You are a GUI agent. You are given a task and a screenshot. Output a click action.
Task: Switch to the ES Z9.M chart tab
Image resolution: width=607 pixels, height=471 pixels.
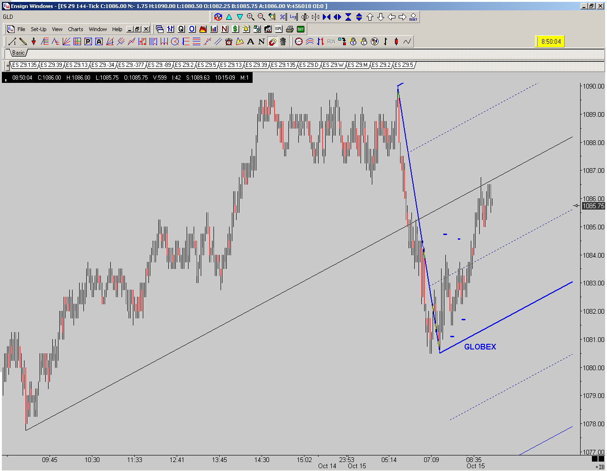(x=358, y=65)
